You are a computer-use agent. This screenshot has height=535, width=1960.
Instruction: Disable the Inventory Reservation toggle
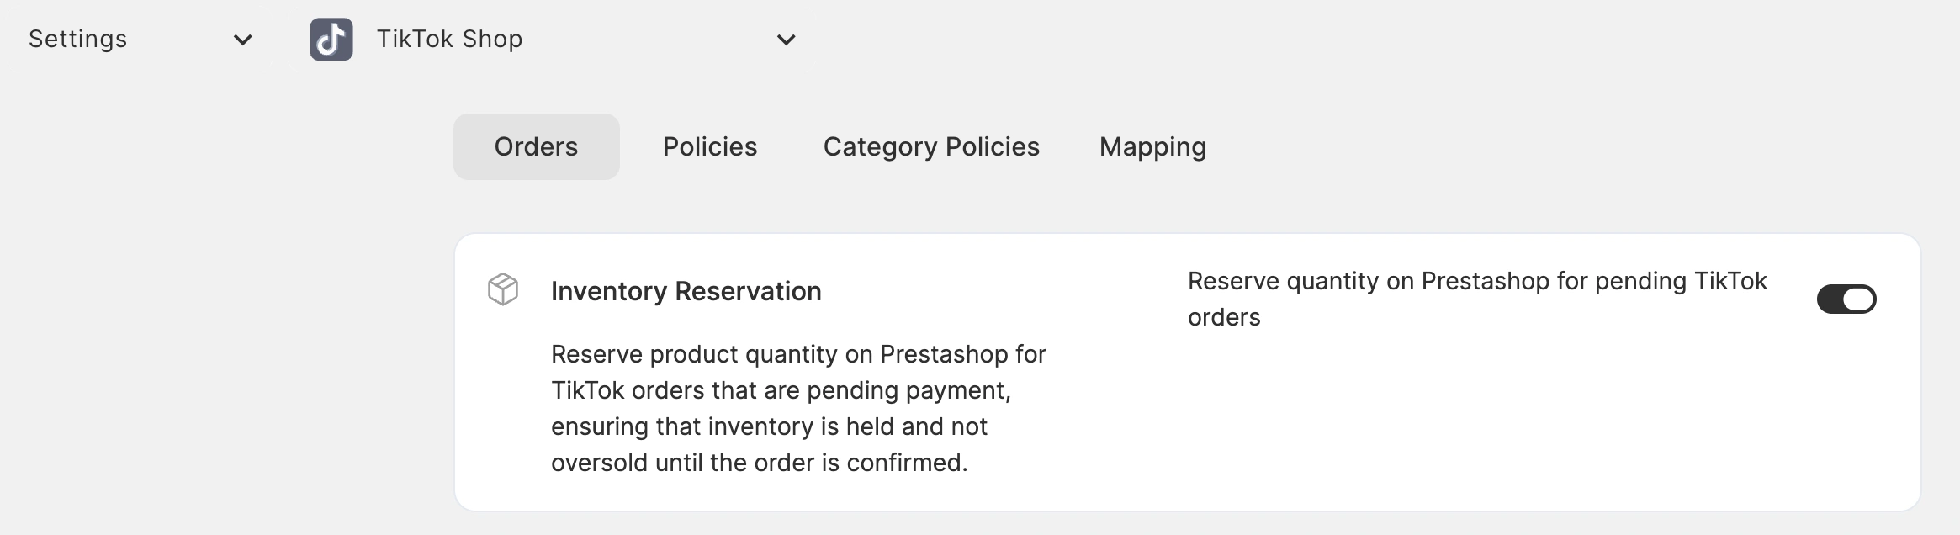(x=1846, y=299)
